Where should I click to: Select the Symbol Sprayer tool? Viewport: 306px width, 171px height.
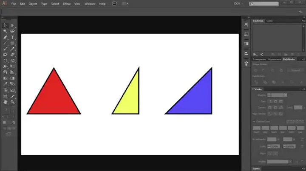(x=5, y=90)
